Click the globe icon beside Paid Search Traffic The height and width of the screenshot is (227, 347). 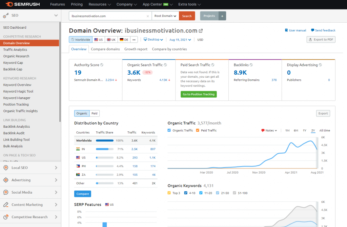213,65
